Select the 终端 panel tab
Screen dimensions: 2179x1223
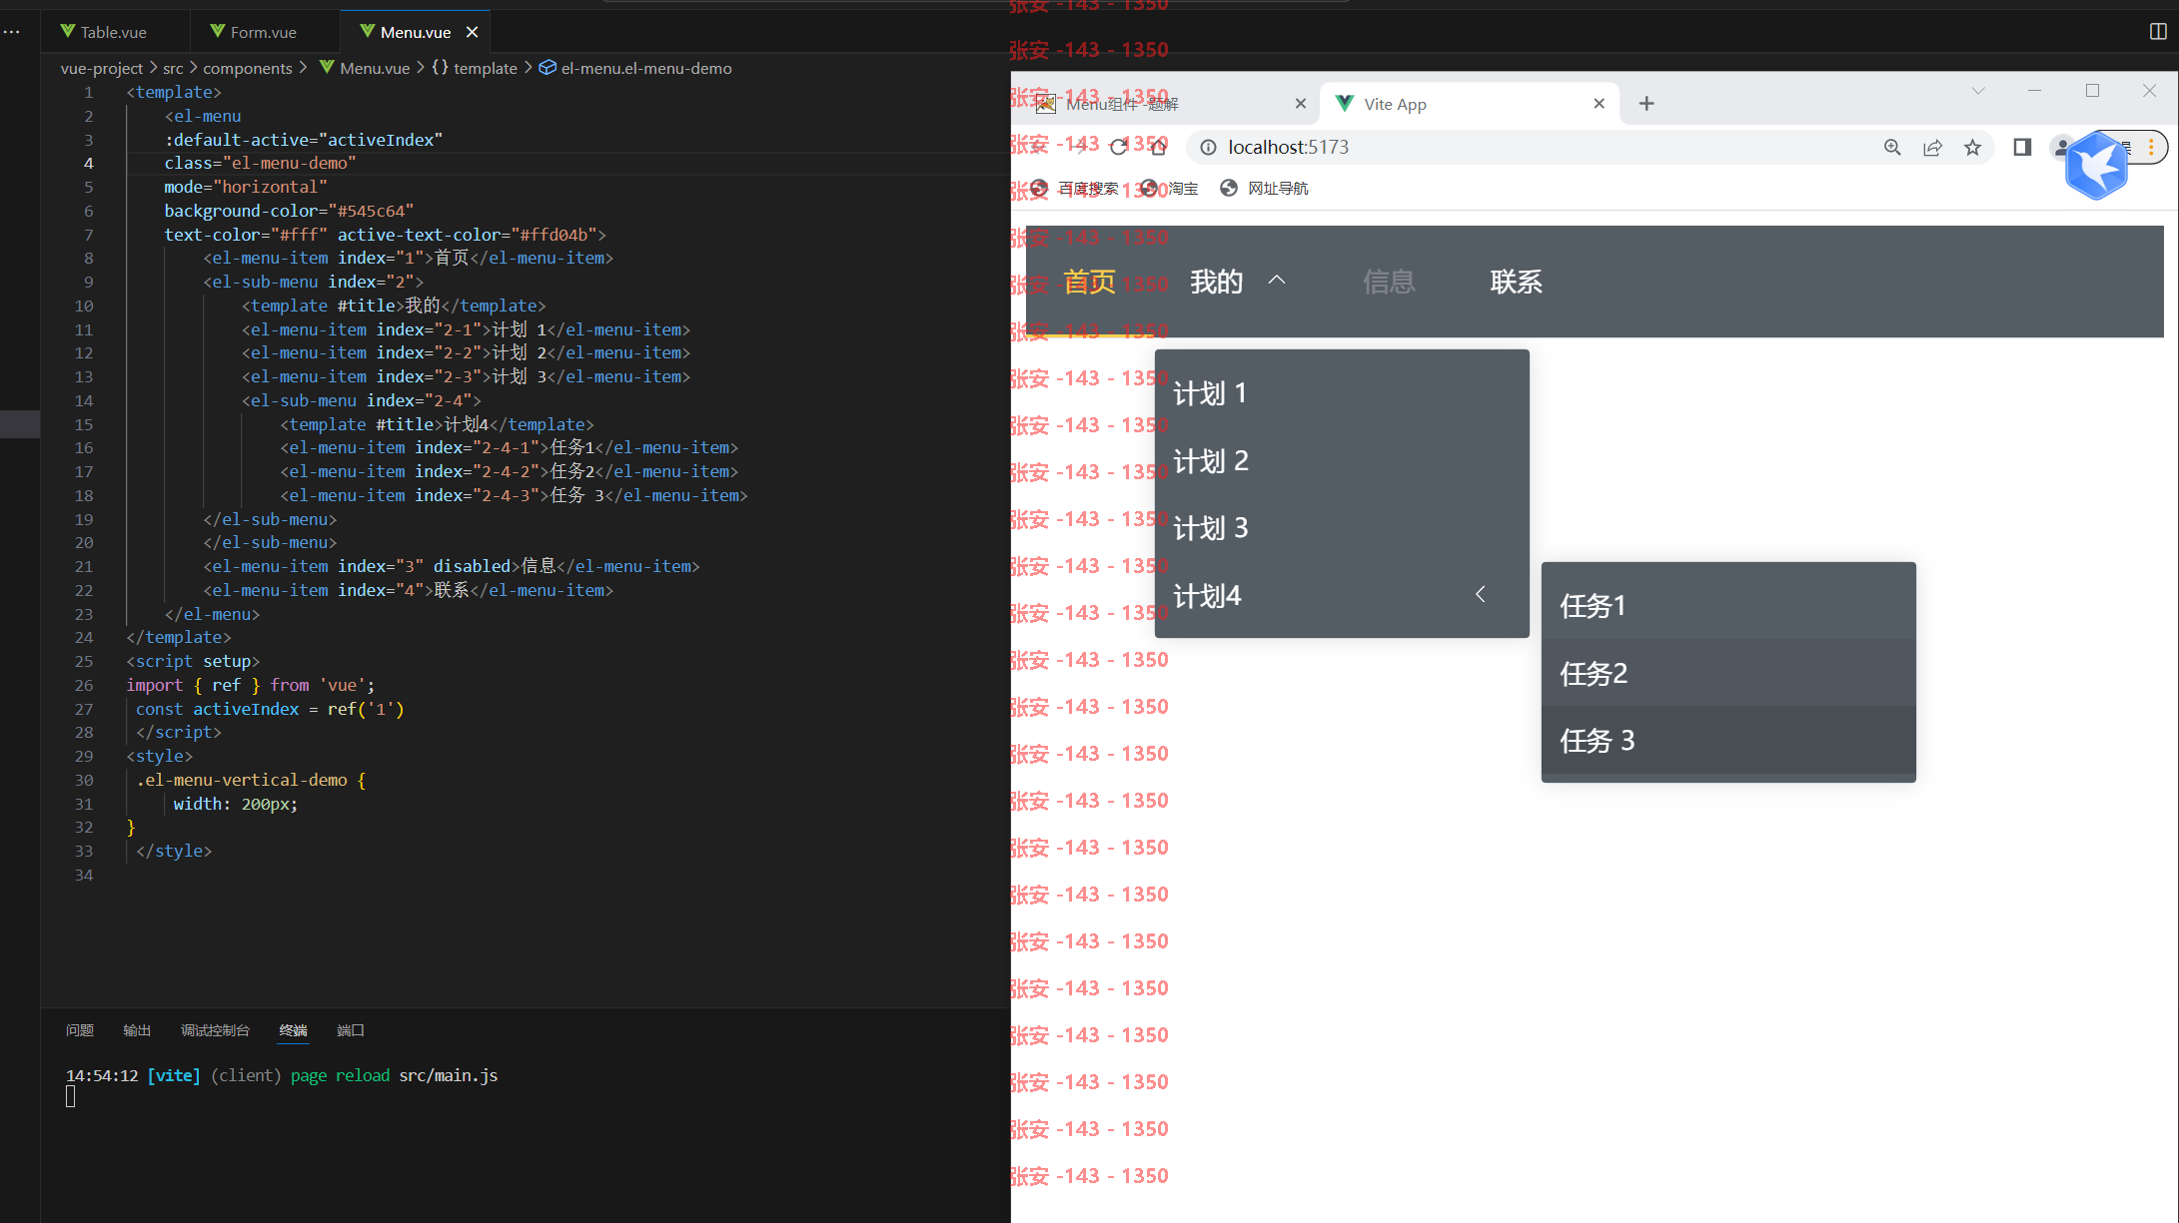(x=294, y=1030)
